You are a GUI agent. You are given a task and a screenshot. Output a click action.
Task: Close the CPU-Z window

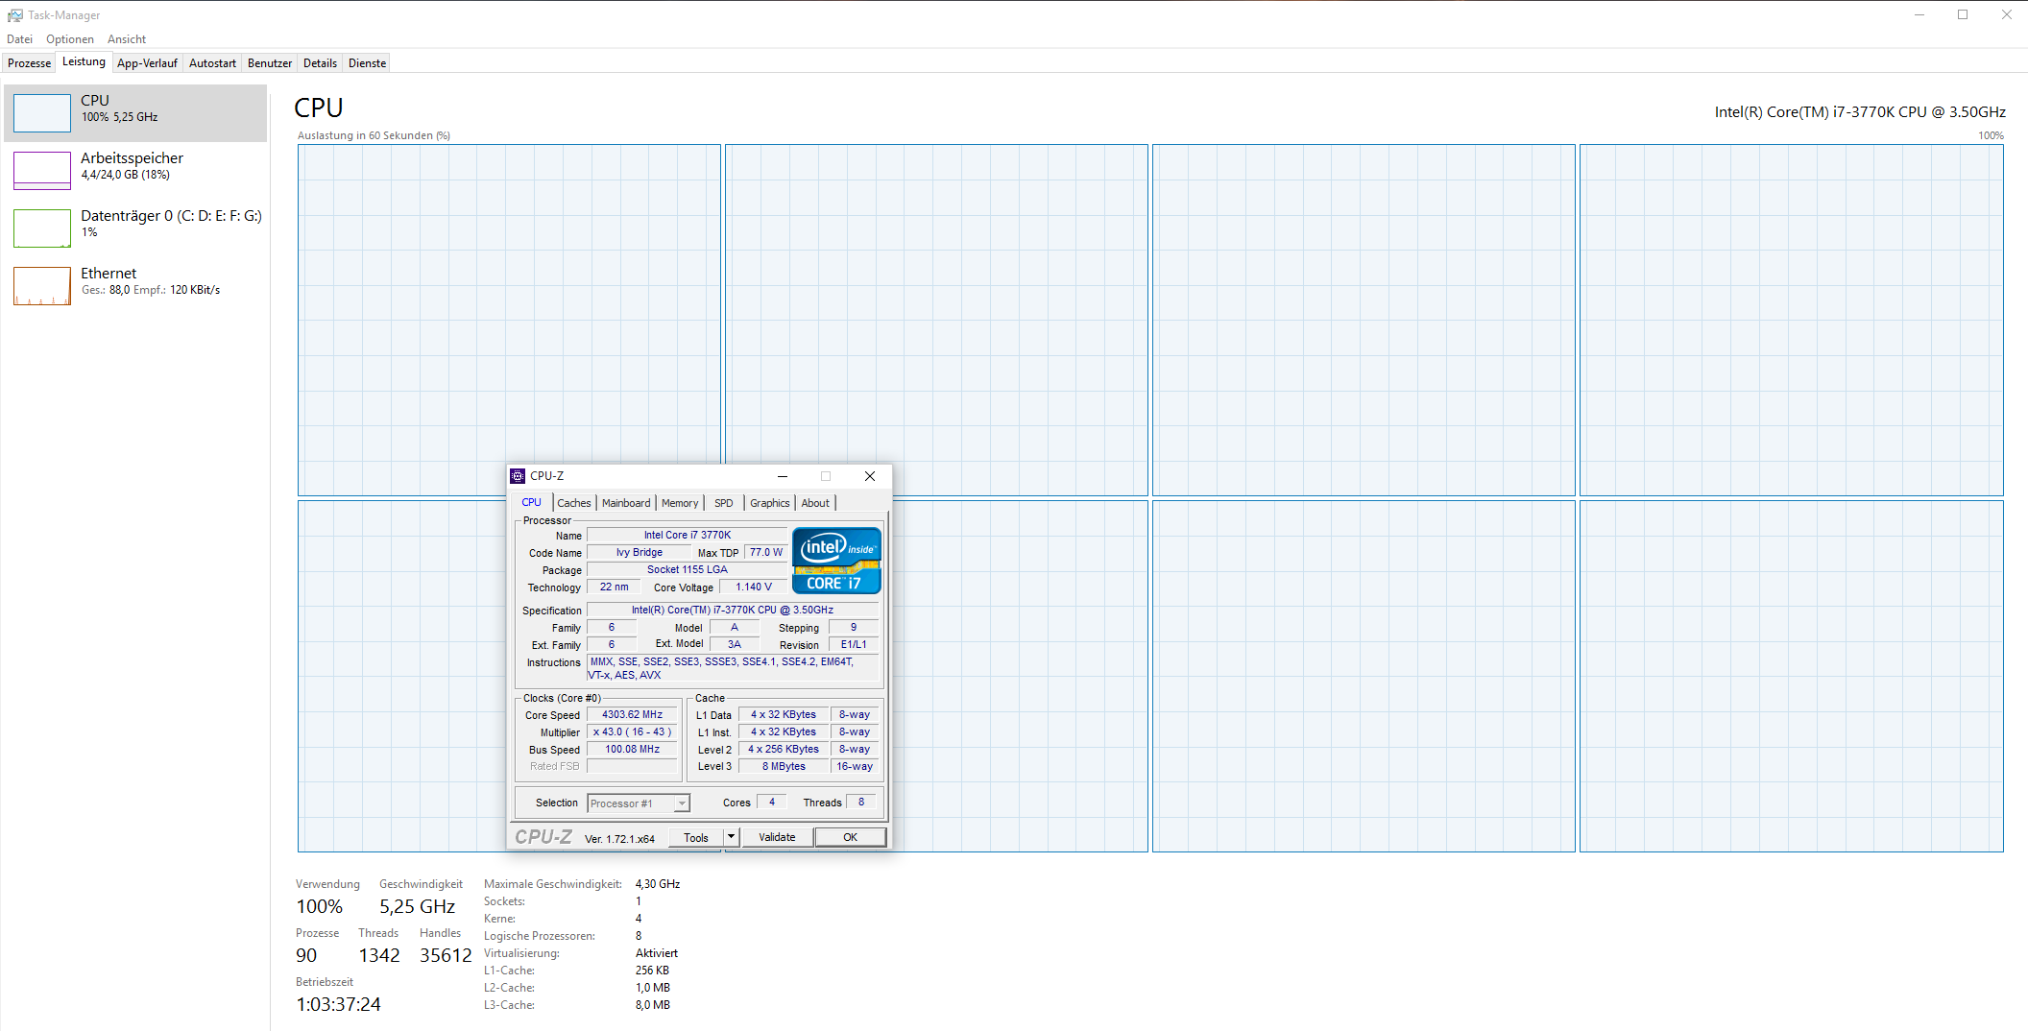click(x=870, y=476)
